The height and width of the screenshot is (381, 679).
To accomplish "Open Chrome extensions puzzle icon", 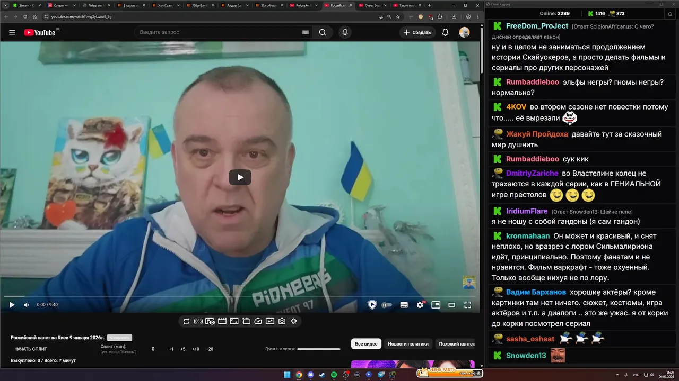I will tap(440, 16).
